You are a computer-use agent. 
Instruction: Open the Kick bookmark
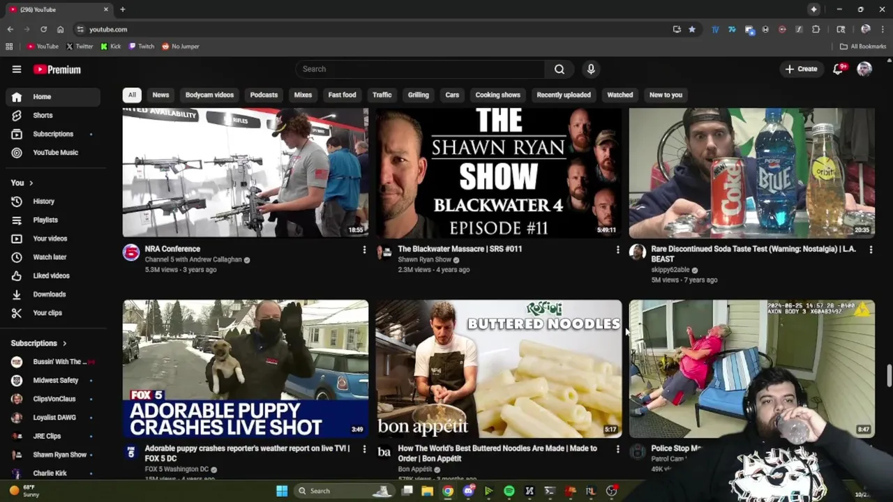[111, 46]
